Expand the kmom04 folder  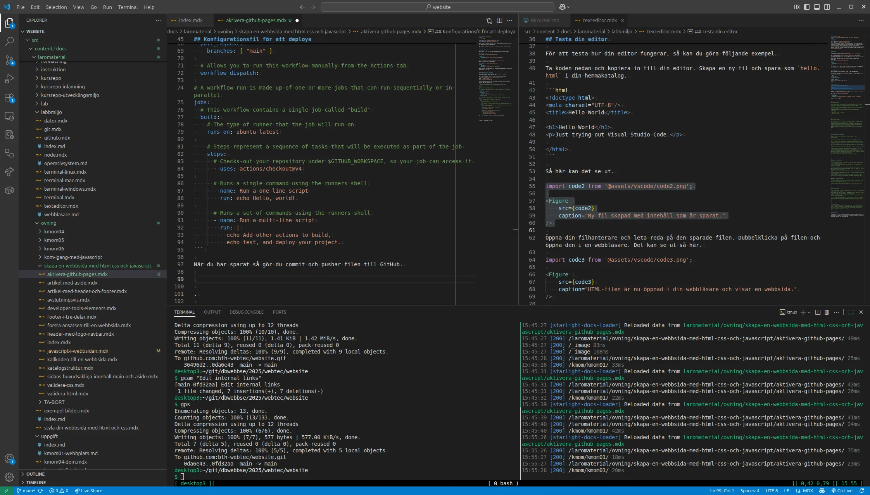54,231
